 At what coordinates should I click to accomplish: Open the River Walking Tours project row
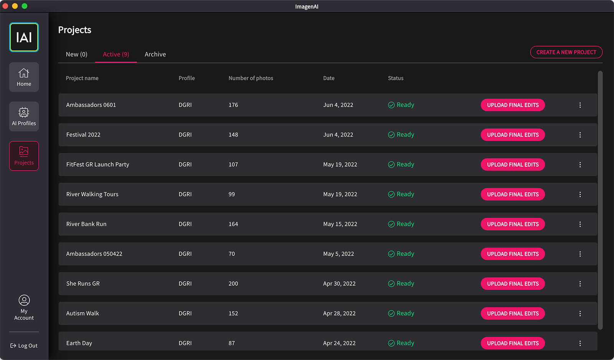[x=92, y=194]
